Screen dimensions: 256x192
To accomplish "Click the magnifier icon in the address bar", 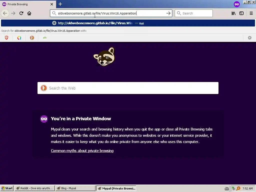I will pos(54,13).
